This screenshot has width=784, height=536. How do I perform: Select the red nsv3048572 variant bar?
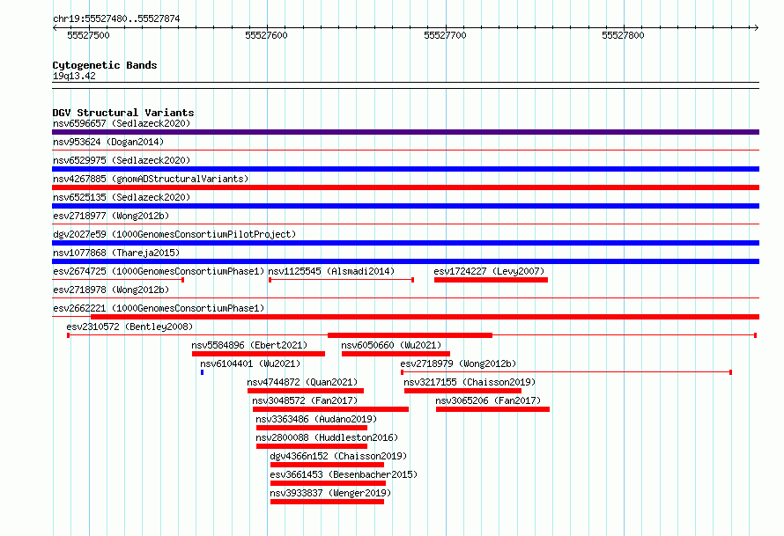330,409
